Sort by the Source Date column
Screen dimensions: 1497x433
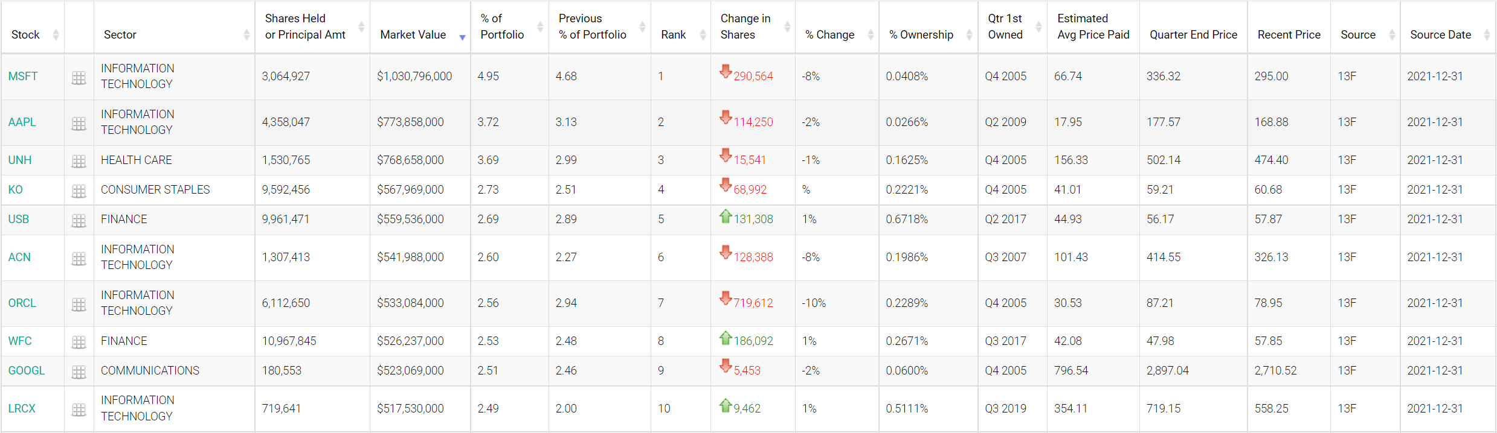(1440, 35)
